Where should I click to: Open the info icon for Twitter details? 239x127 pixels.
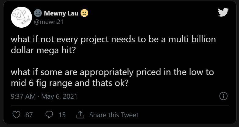click(x=223, y=96)
